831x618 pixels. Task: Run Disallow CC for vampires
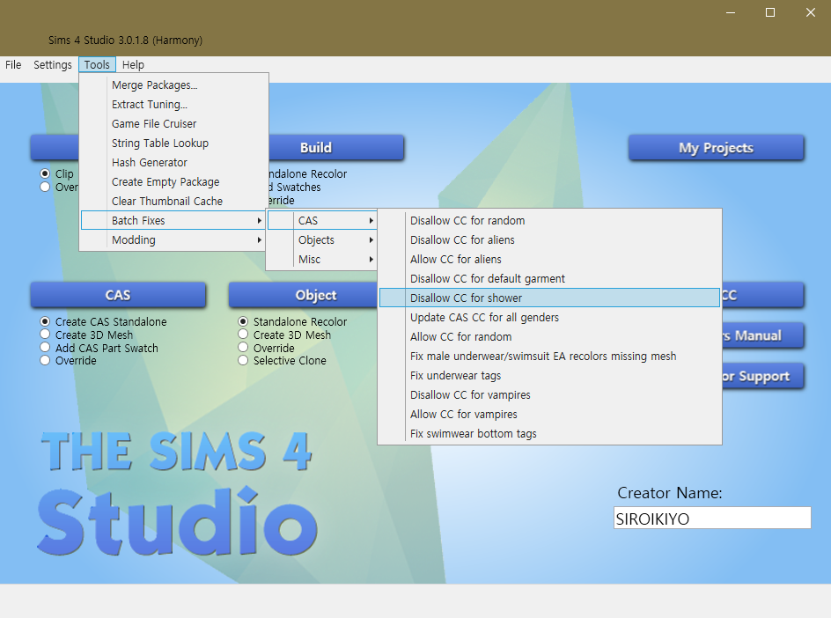[x=549, y=395]
